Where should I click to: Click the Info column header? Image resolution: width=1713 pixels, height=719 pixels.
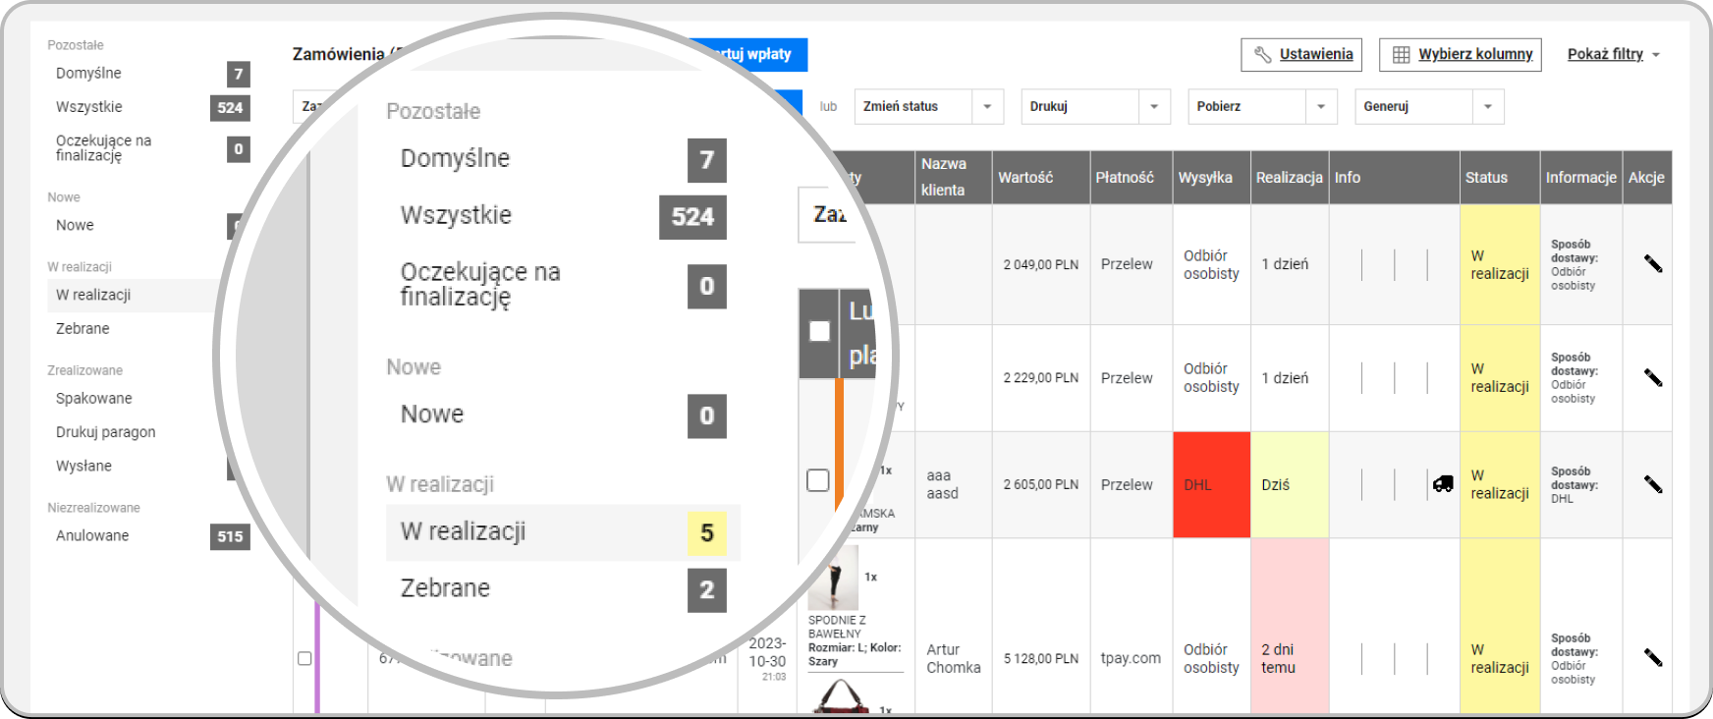[1395, 177]
